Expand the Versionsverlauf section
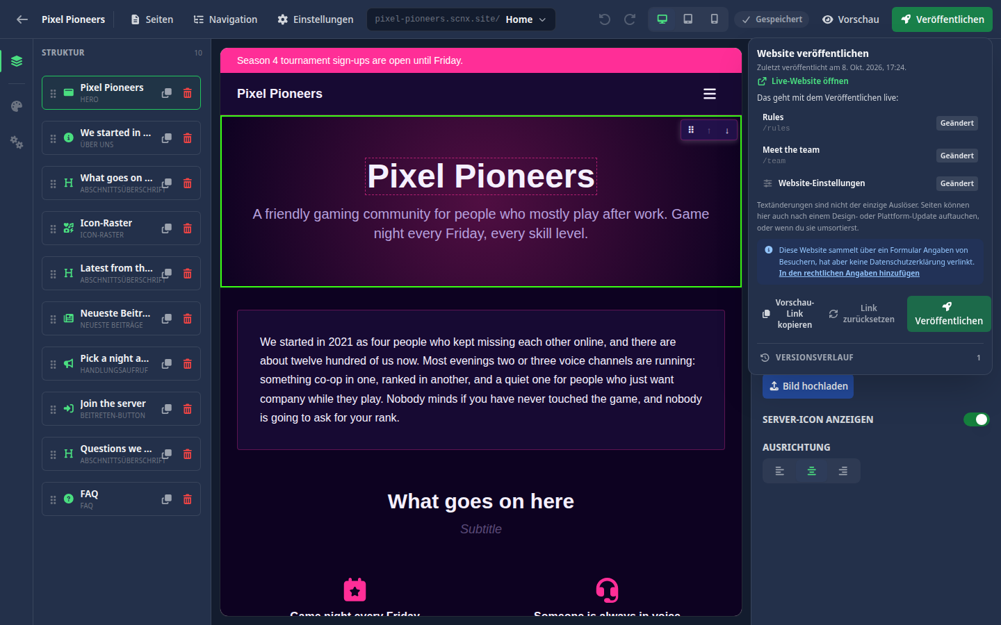Viewport: 1001px width, 625px height. point(870,358)
